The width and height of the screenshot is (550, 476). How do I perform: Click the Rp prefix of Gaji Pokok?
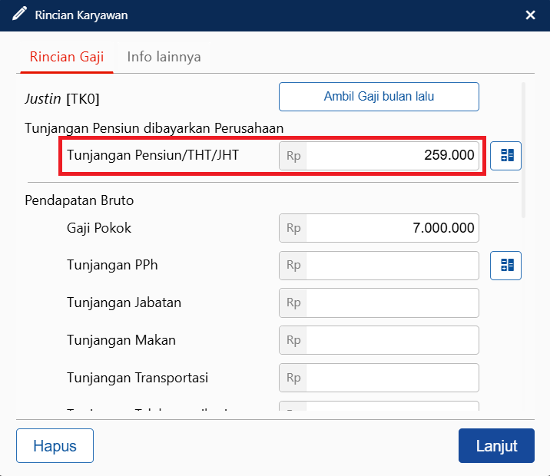293,229
